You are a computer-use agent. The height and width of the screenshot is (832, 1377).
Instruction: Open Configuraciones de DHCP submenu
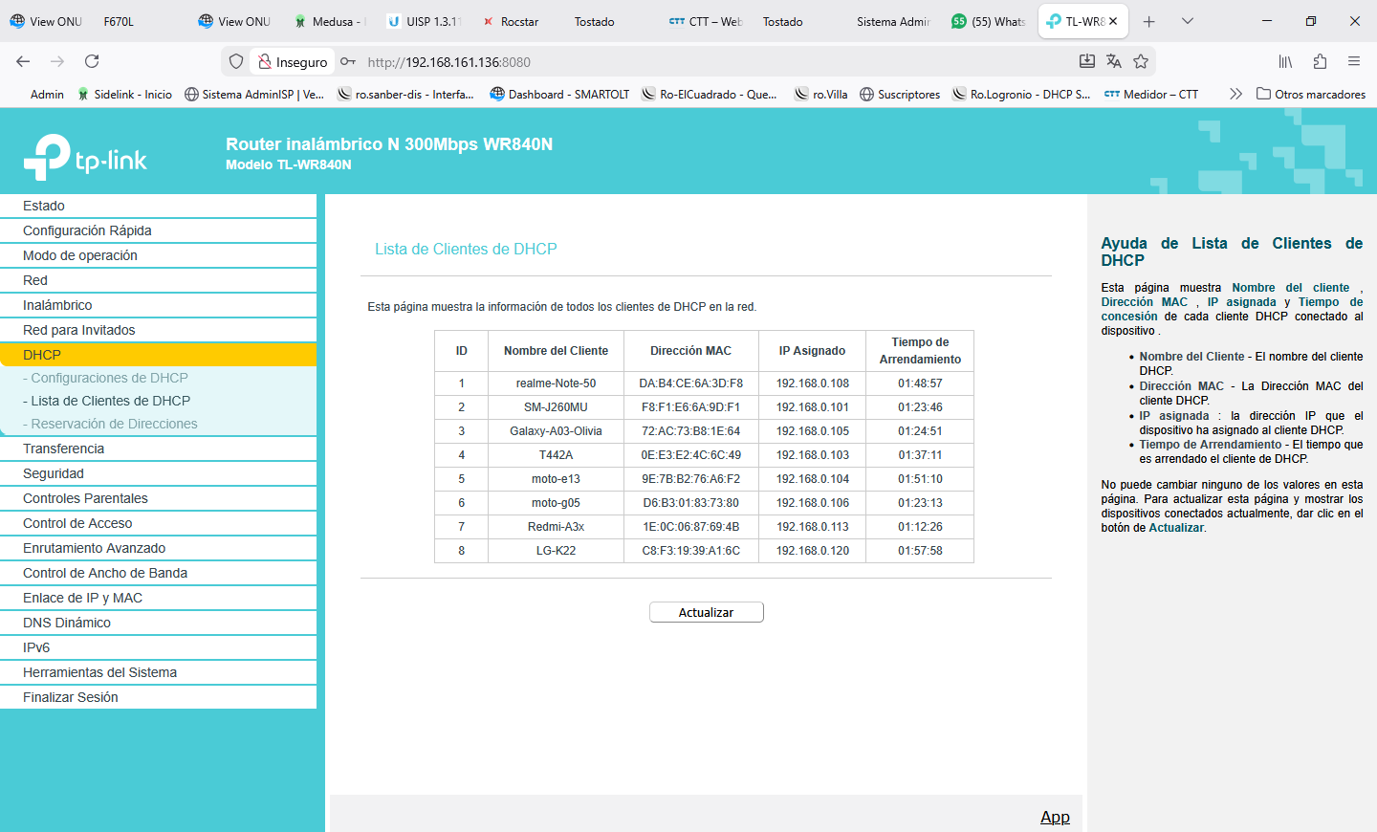109,378
